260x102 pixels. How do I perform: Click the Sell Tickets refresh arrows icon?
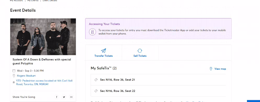[140, 51]
